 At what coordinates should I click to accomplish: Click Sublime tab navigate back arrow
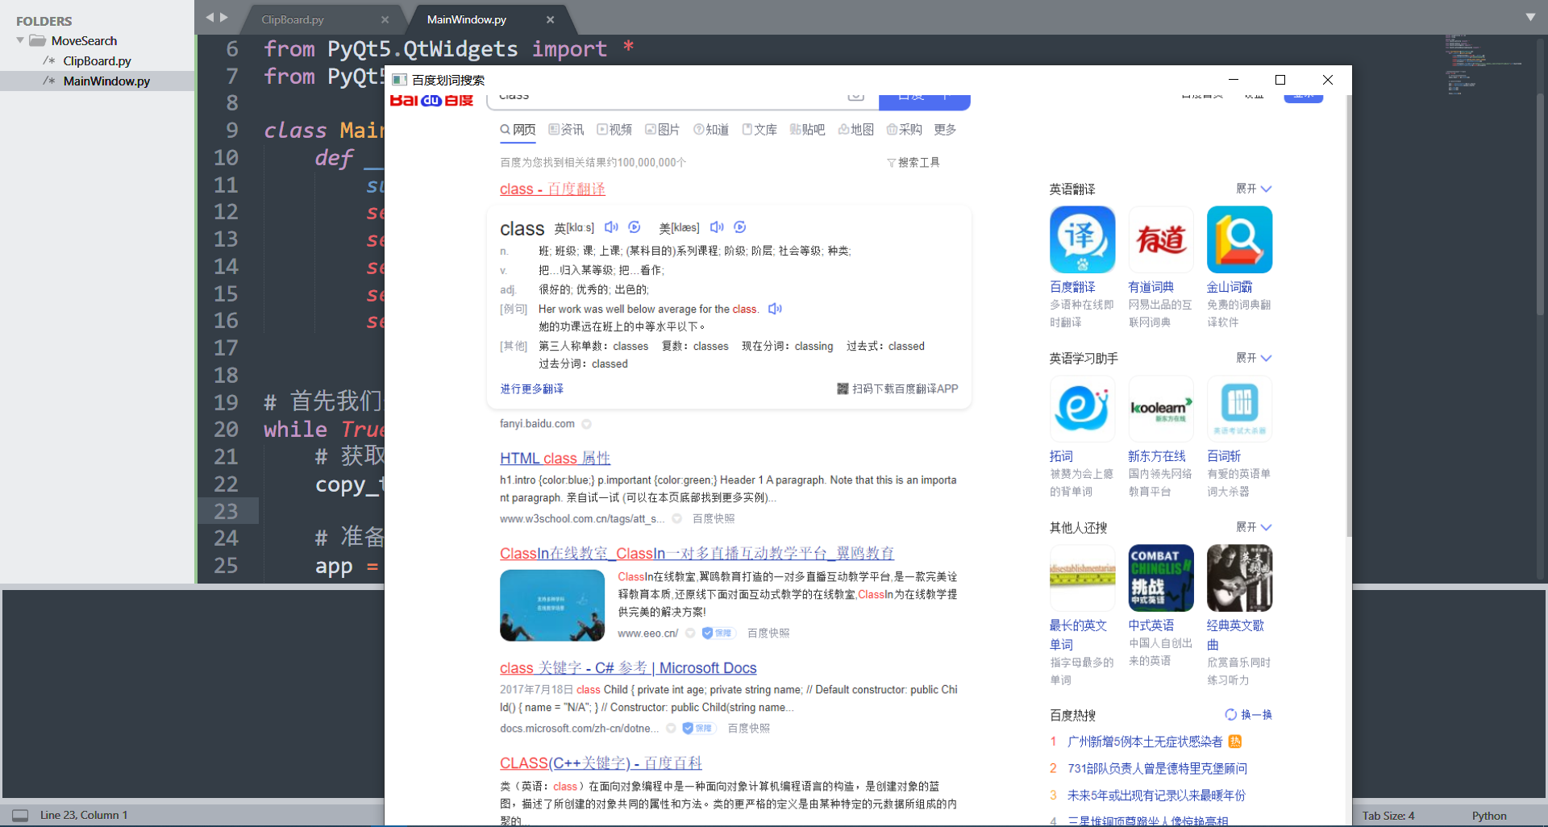click(210, 17)
